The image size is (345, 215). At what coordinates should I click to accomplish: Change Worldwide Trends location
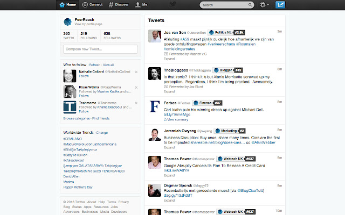[x=102, y=133]
